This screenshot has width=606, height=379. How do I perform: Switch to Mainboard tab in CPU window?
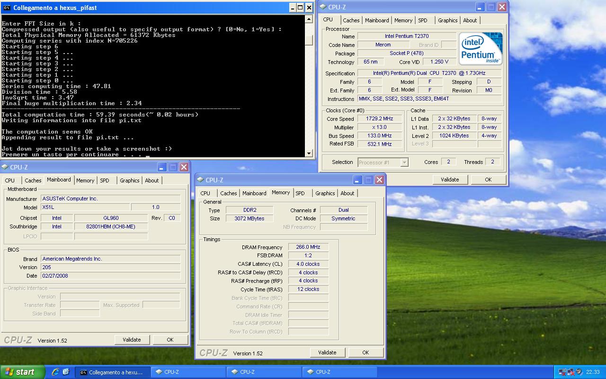coord(377,20)
